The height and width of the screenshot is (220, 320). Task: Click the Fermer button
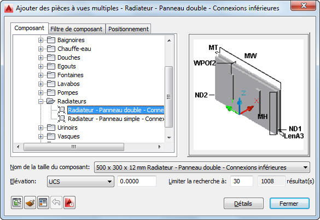tap(289, 204)
